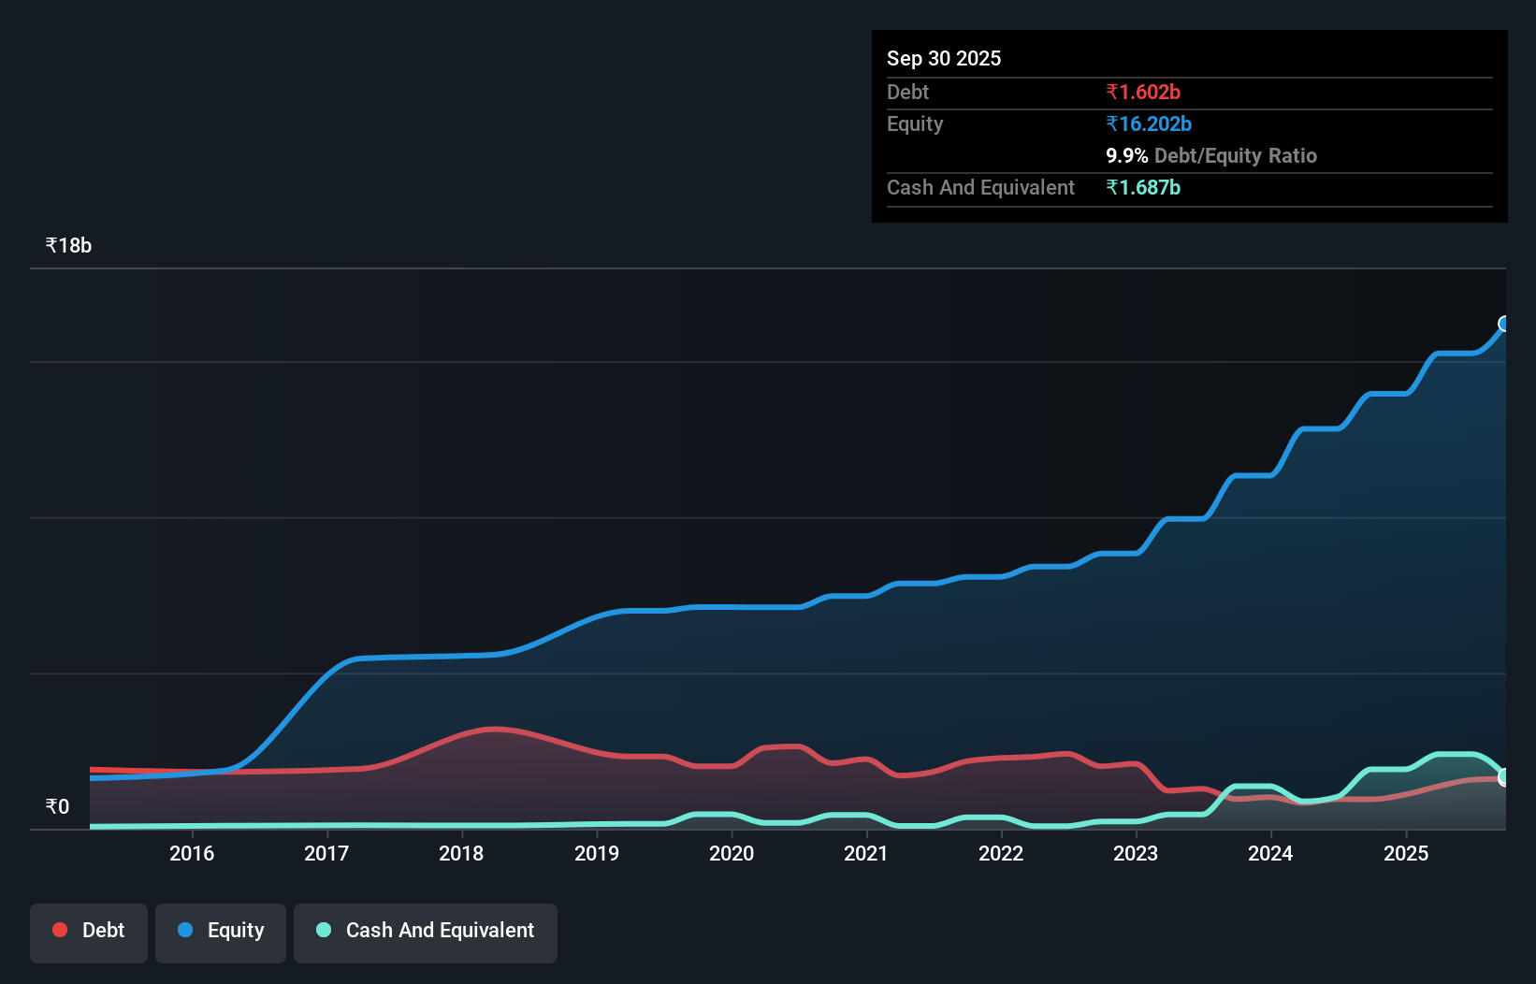Click the 2021 x-axis label
Screen dimensions: 1536x984
[866, 853]
